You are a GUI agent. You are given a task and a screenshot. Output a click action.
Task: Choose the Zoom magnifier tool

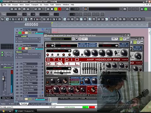tap(54, 19)
